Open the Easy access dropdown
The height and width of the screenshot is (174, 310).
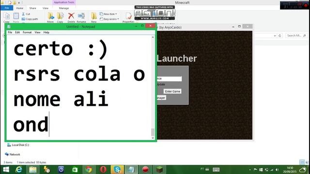click(x=109, y=19)
